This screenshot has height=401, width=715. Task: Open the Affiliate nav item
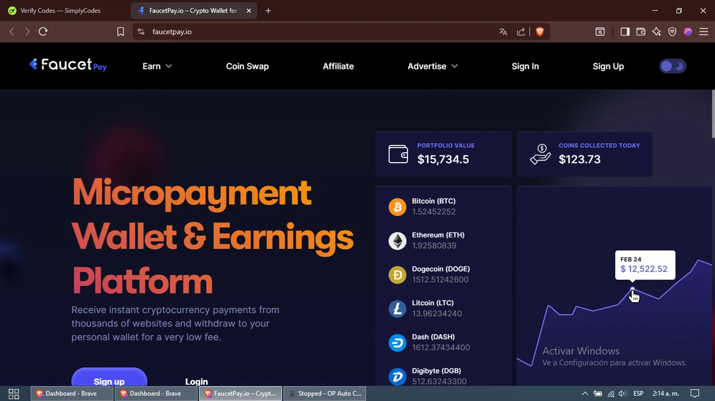click(x=338, y=66)
